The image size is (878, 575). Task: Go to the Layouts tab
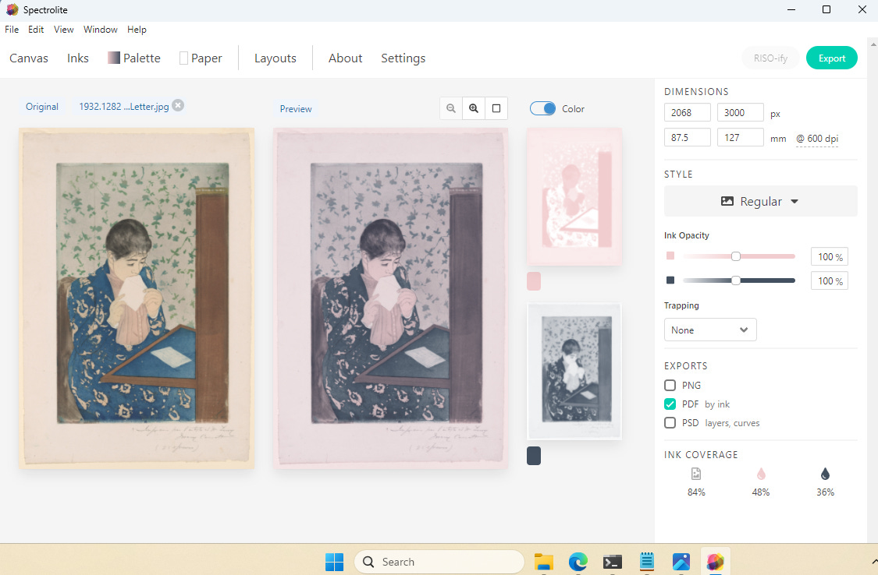click(275, 58)
